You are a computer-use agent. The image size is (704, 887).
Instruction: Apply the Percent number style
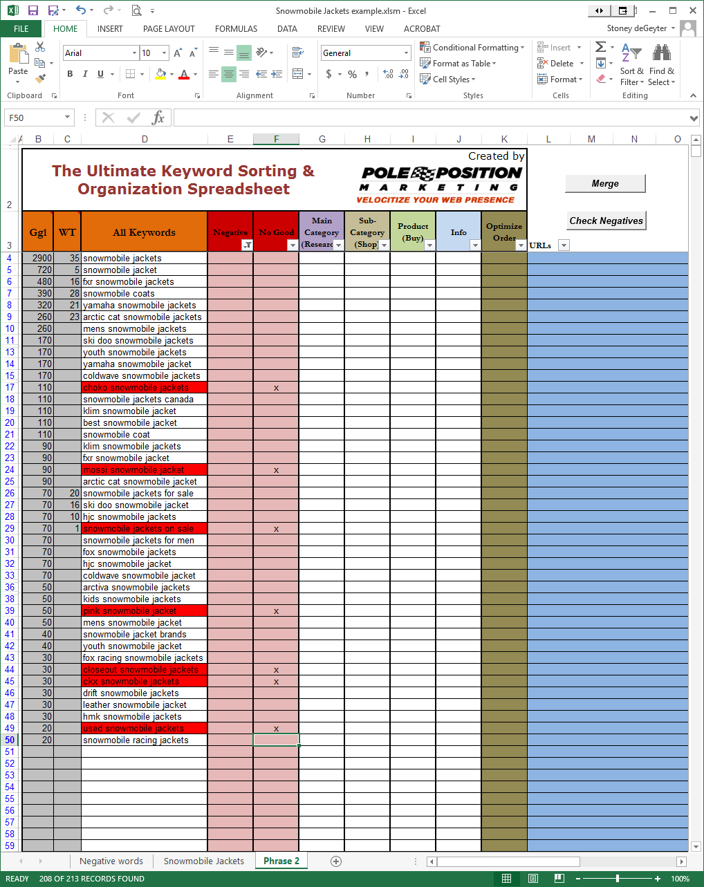coord(351,73)
